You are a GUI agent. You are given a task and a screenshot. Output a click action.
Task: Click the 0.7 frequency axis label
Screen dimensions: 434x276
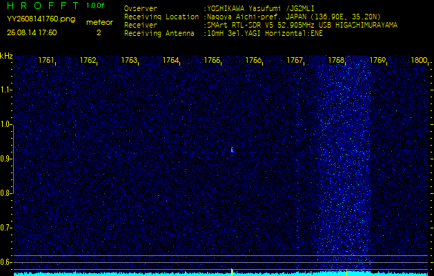[6, 228]
